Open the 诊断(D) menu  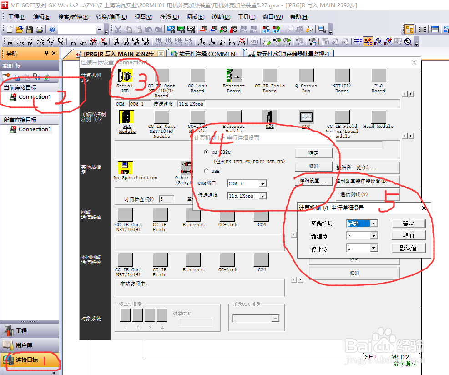click(x=221, y=17)
